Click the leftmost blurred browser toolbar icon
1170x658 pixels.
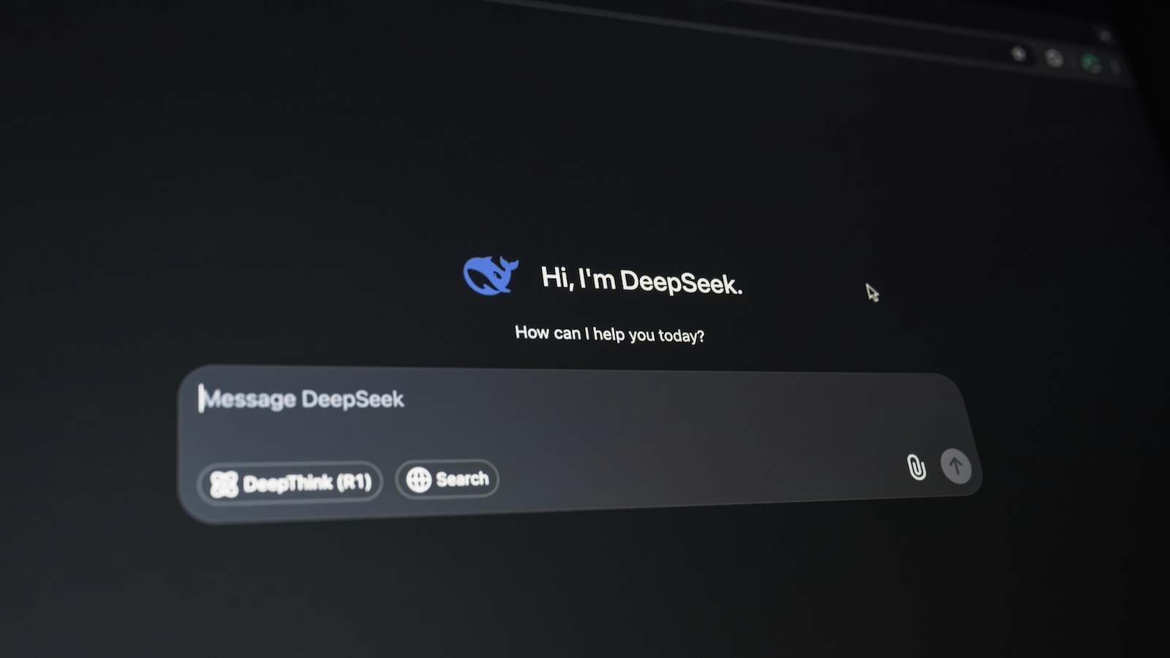(1018, 53)
